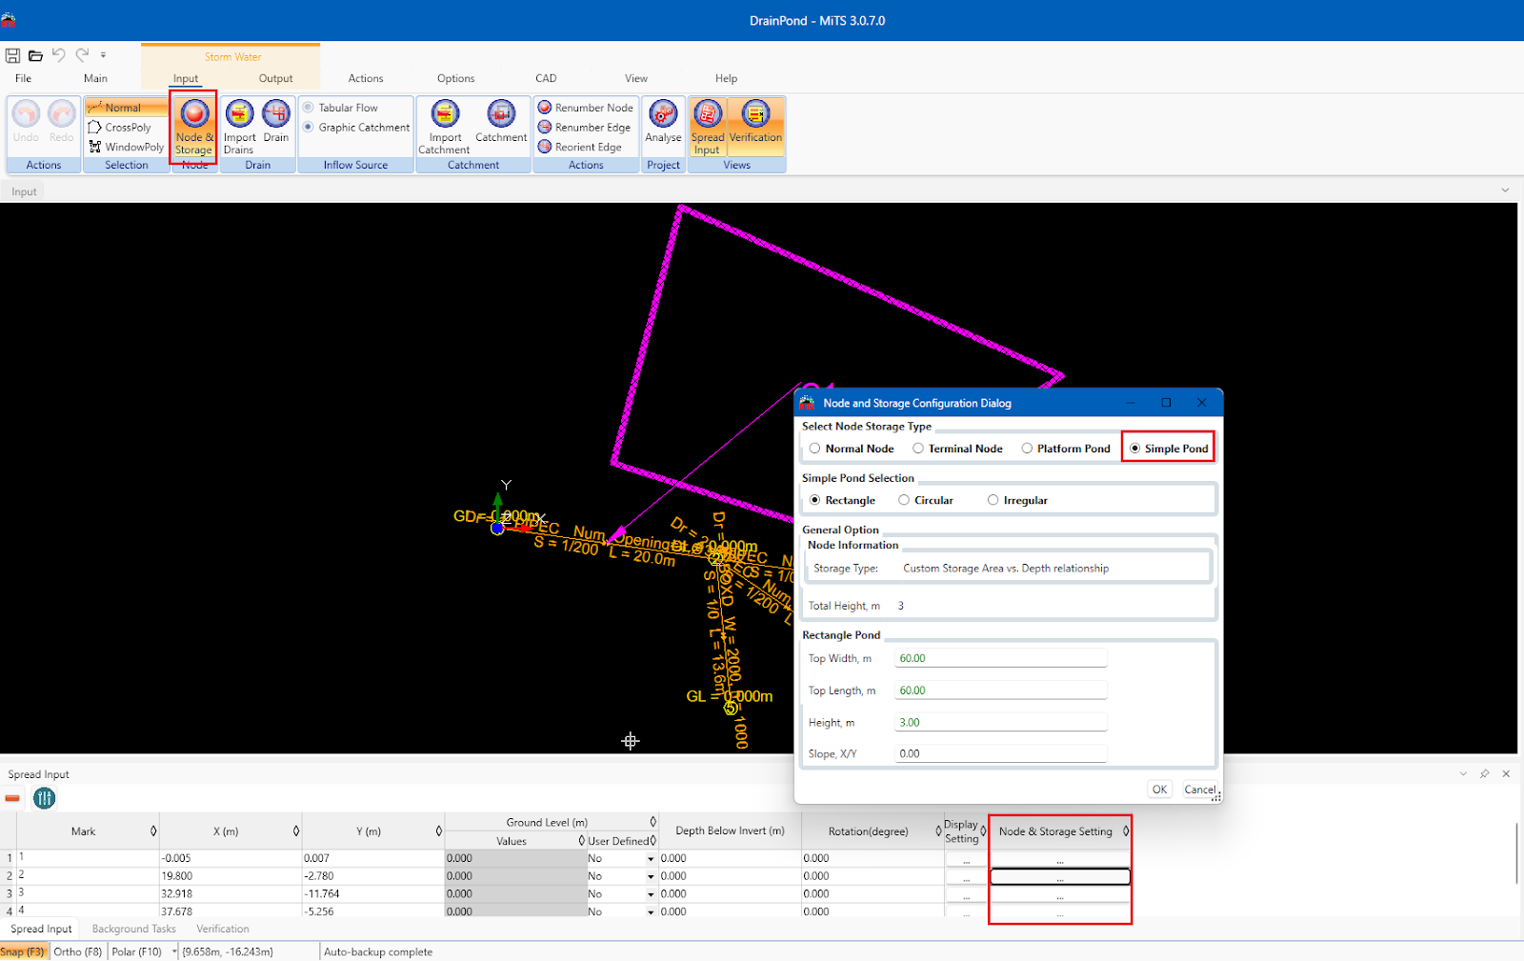
Task: Open the Mark column filter arrow
Action: (153, 831)
